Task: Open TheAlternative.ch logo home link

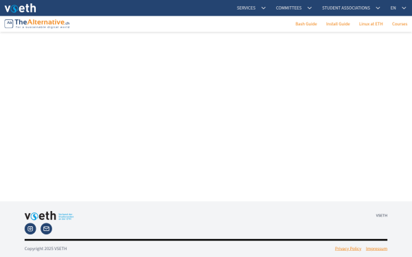Action: point(37,23)
